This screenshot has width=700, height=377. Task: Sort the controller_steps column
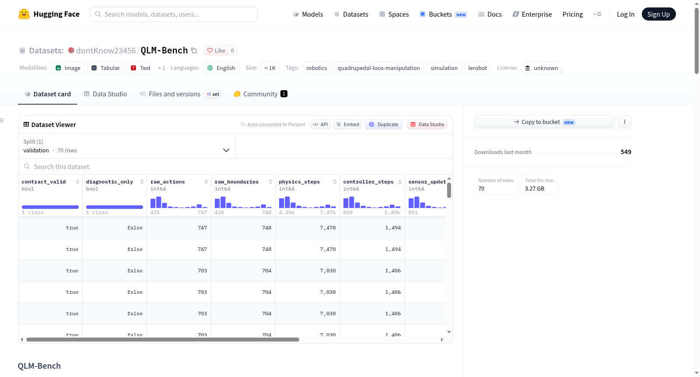[400, 182]
